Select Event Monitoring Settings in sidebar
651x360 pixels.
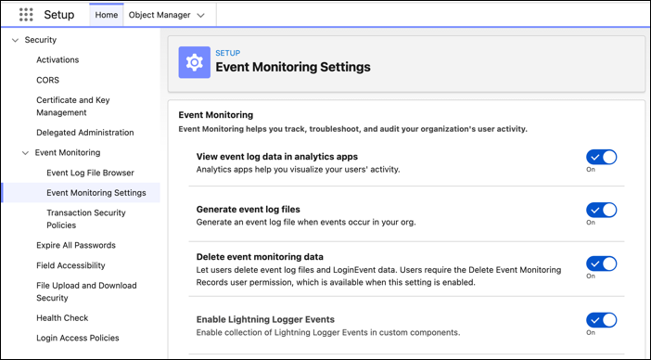tap(96, 193)
